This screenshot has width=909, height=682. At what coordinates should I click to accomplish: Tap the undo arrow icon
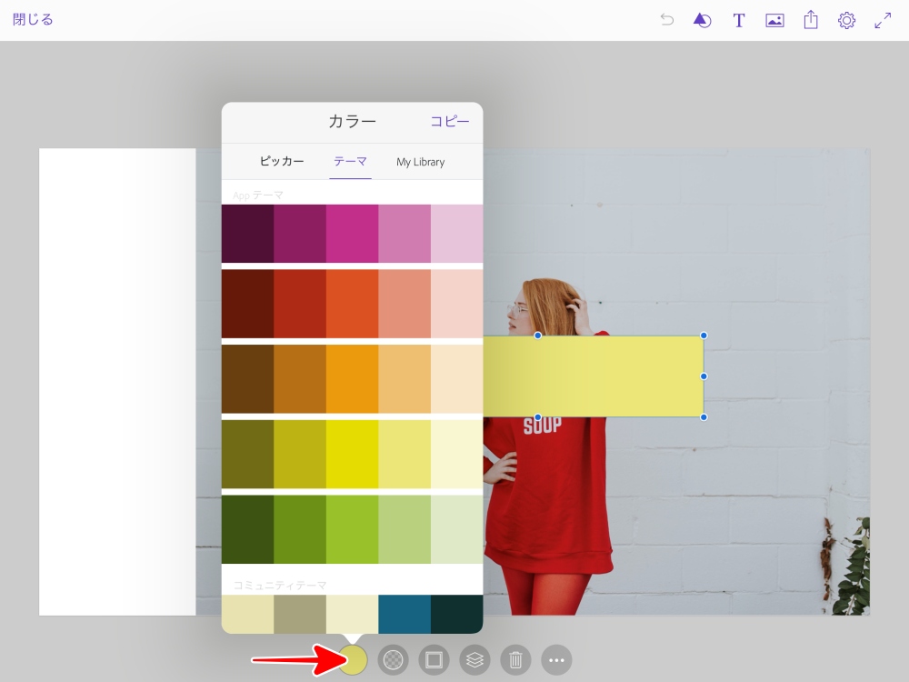coord(666,20)
